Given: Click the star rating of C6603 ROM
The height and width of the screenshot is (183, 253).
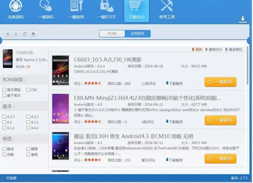Looking at the screenshot, I should (92, 83).
